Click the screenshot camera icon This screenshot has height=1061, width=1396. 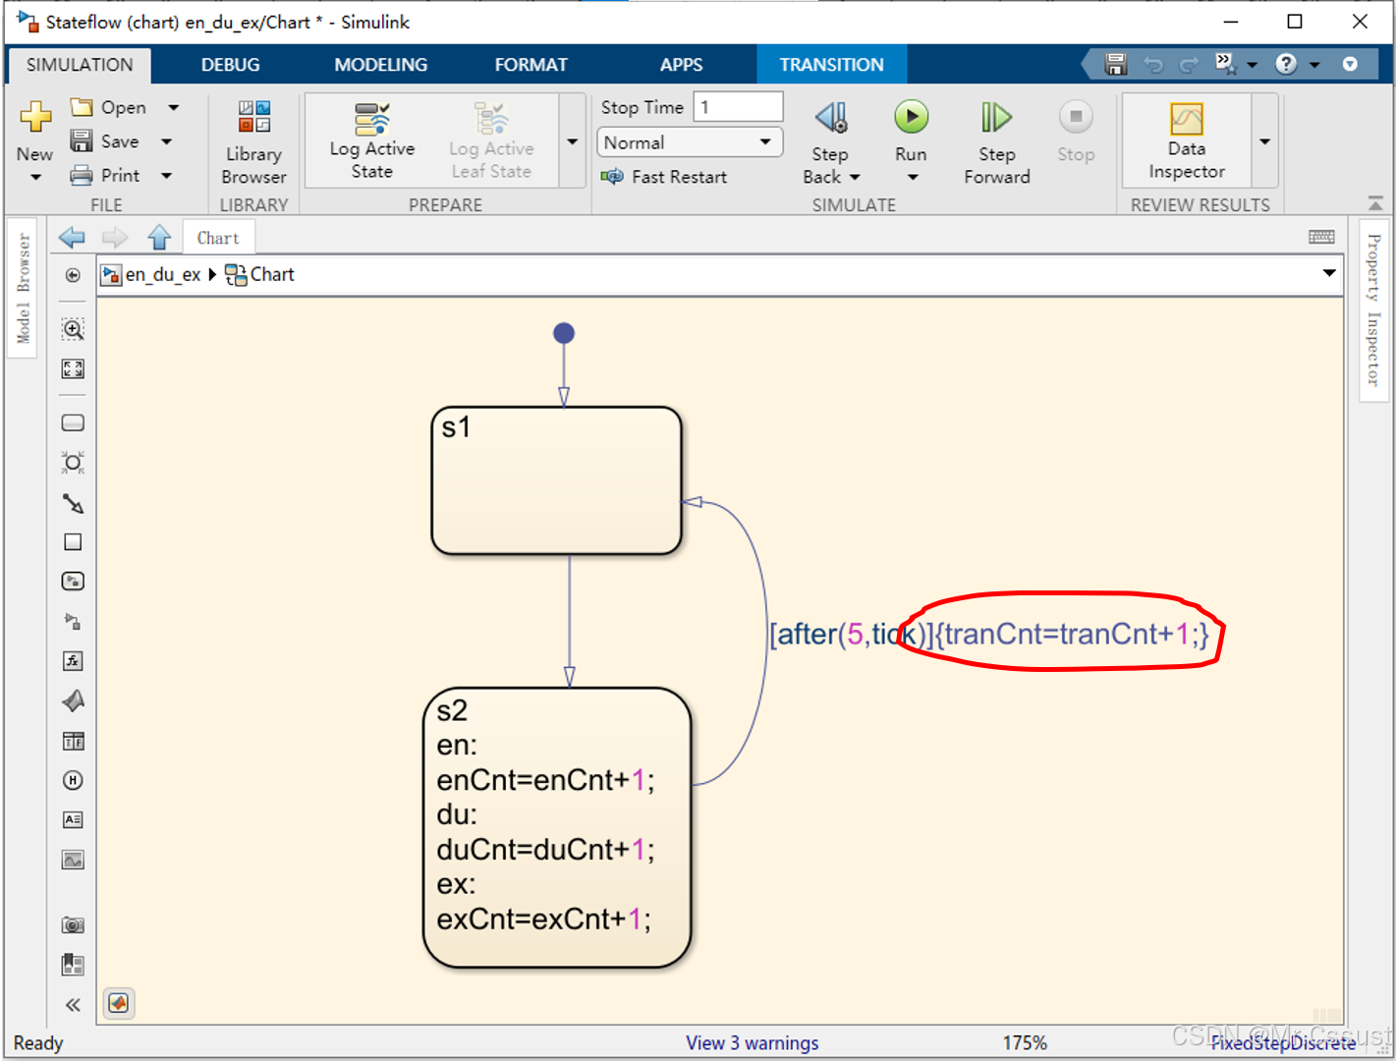[x=73, y=924]
